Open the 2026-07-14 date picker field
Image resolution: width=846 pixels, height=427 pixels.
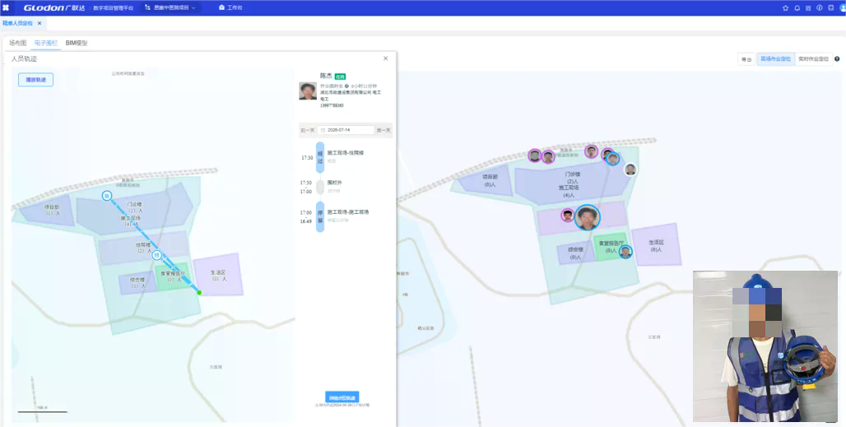346,130
